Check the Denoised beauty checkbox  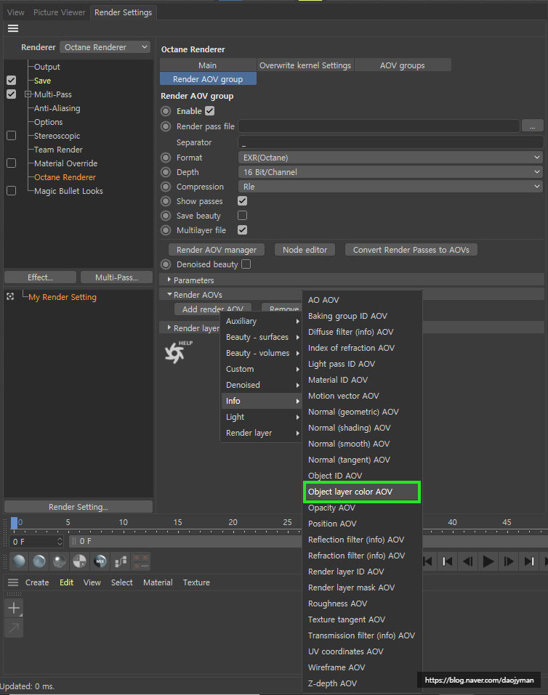point(246,264)
